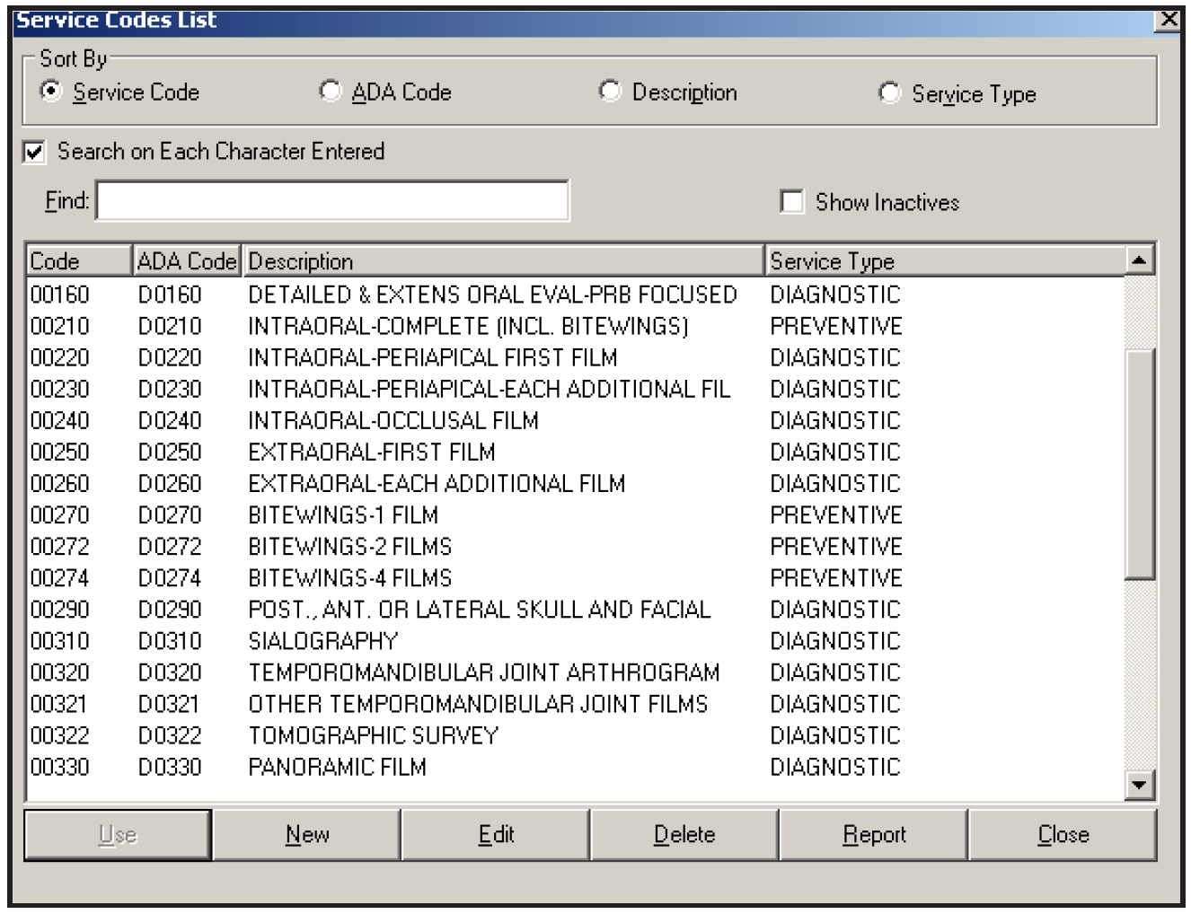Viewport: 1191px width, 914px height.
Task: Click the Close button at bottom
Action: point(1063,835)
